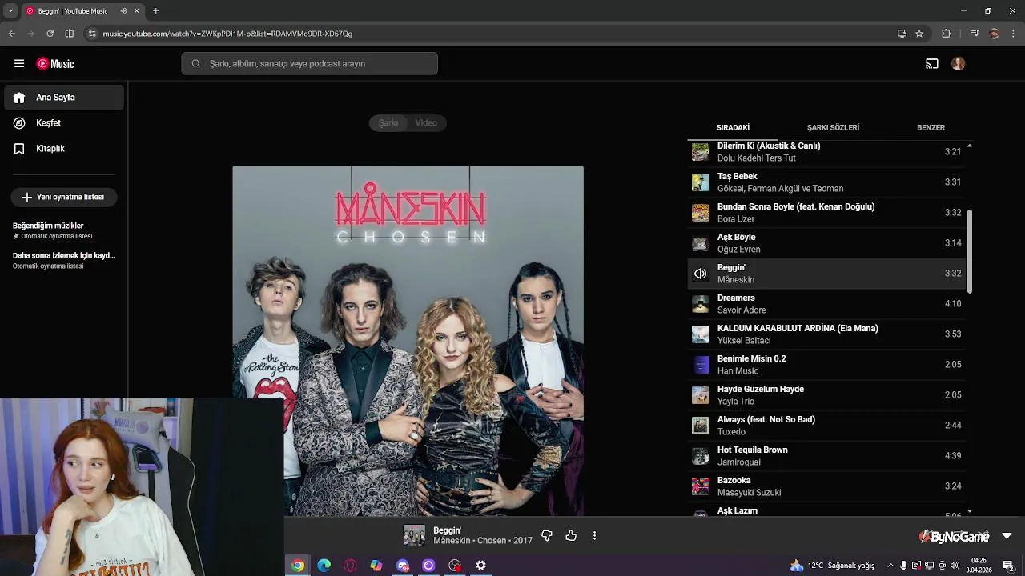Go to Ana Sayfa in sidebar
Screen dimensions: 1025x576
(64, 98)
